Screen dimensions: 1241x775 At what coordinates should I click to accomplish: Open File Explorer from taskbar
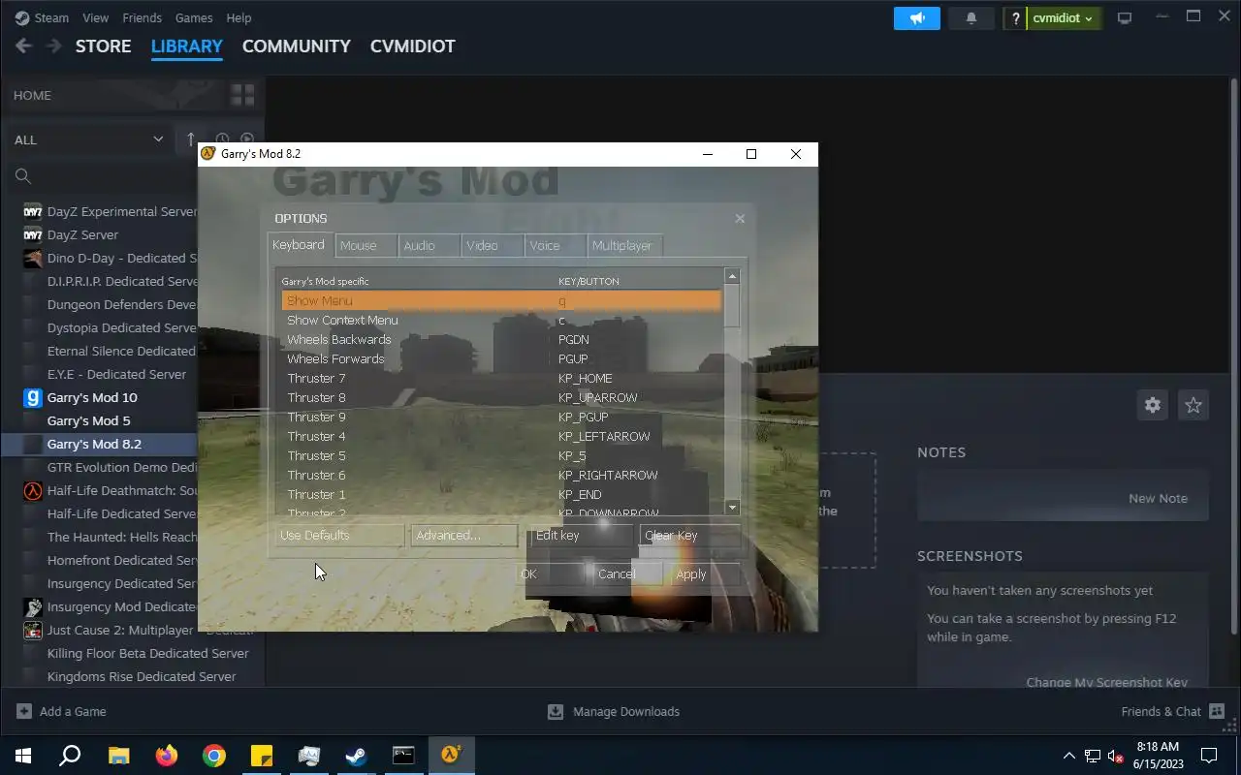[x=118, y=756]
